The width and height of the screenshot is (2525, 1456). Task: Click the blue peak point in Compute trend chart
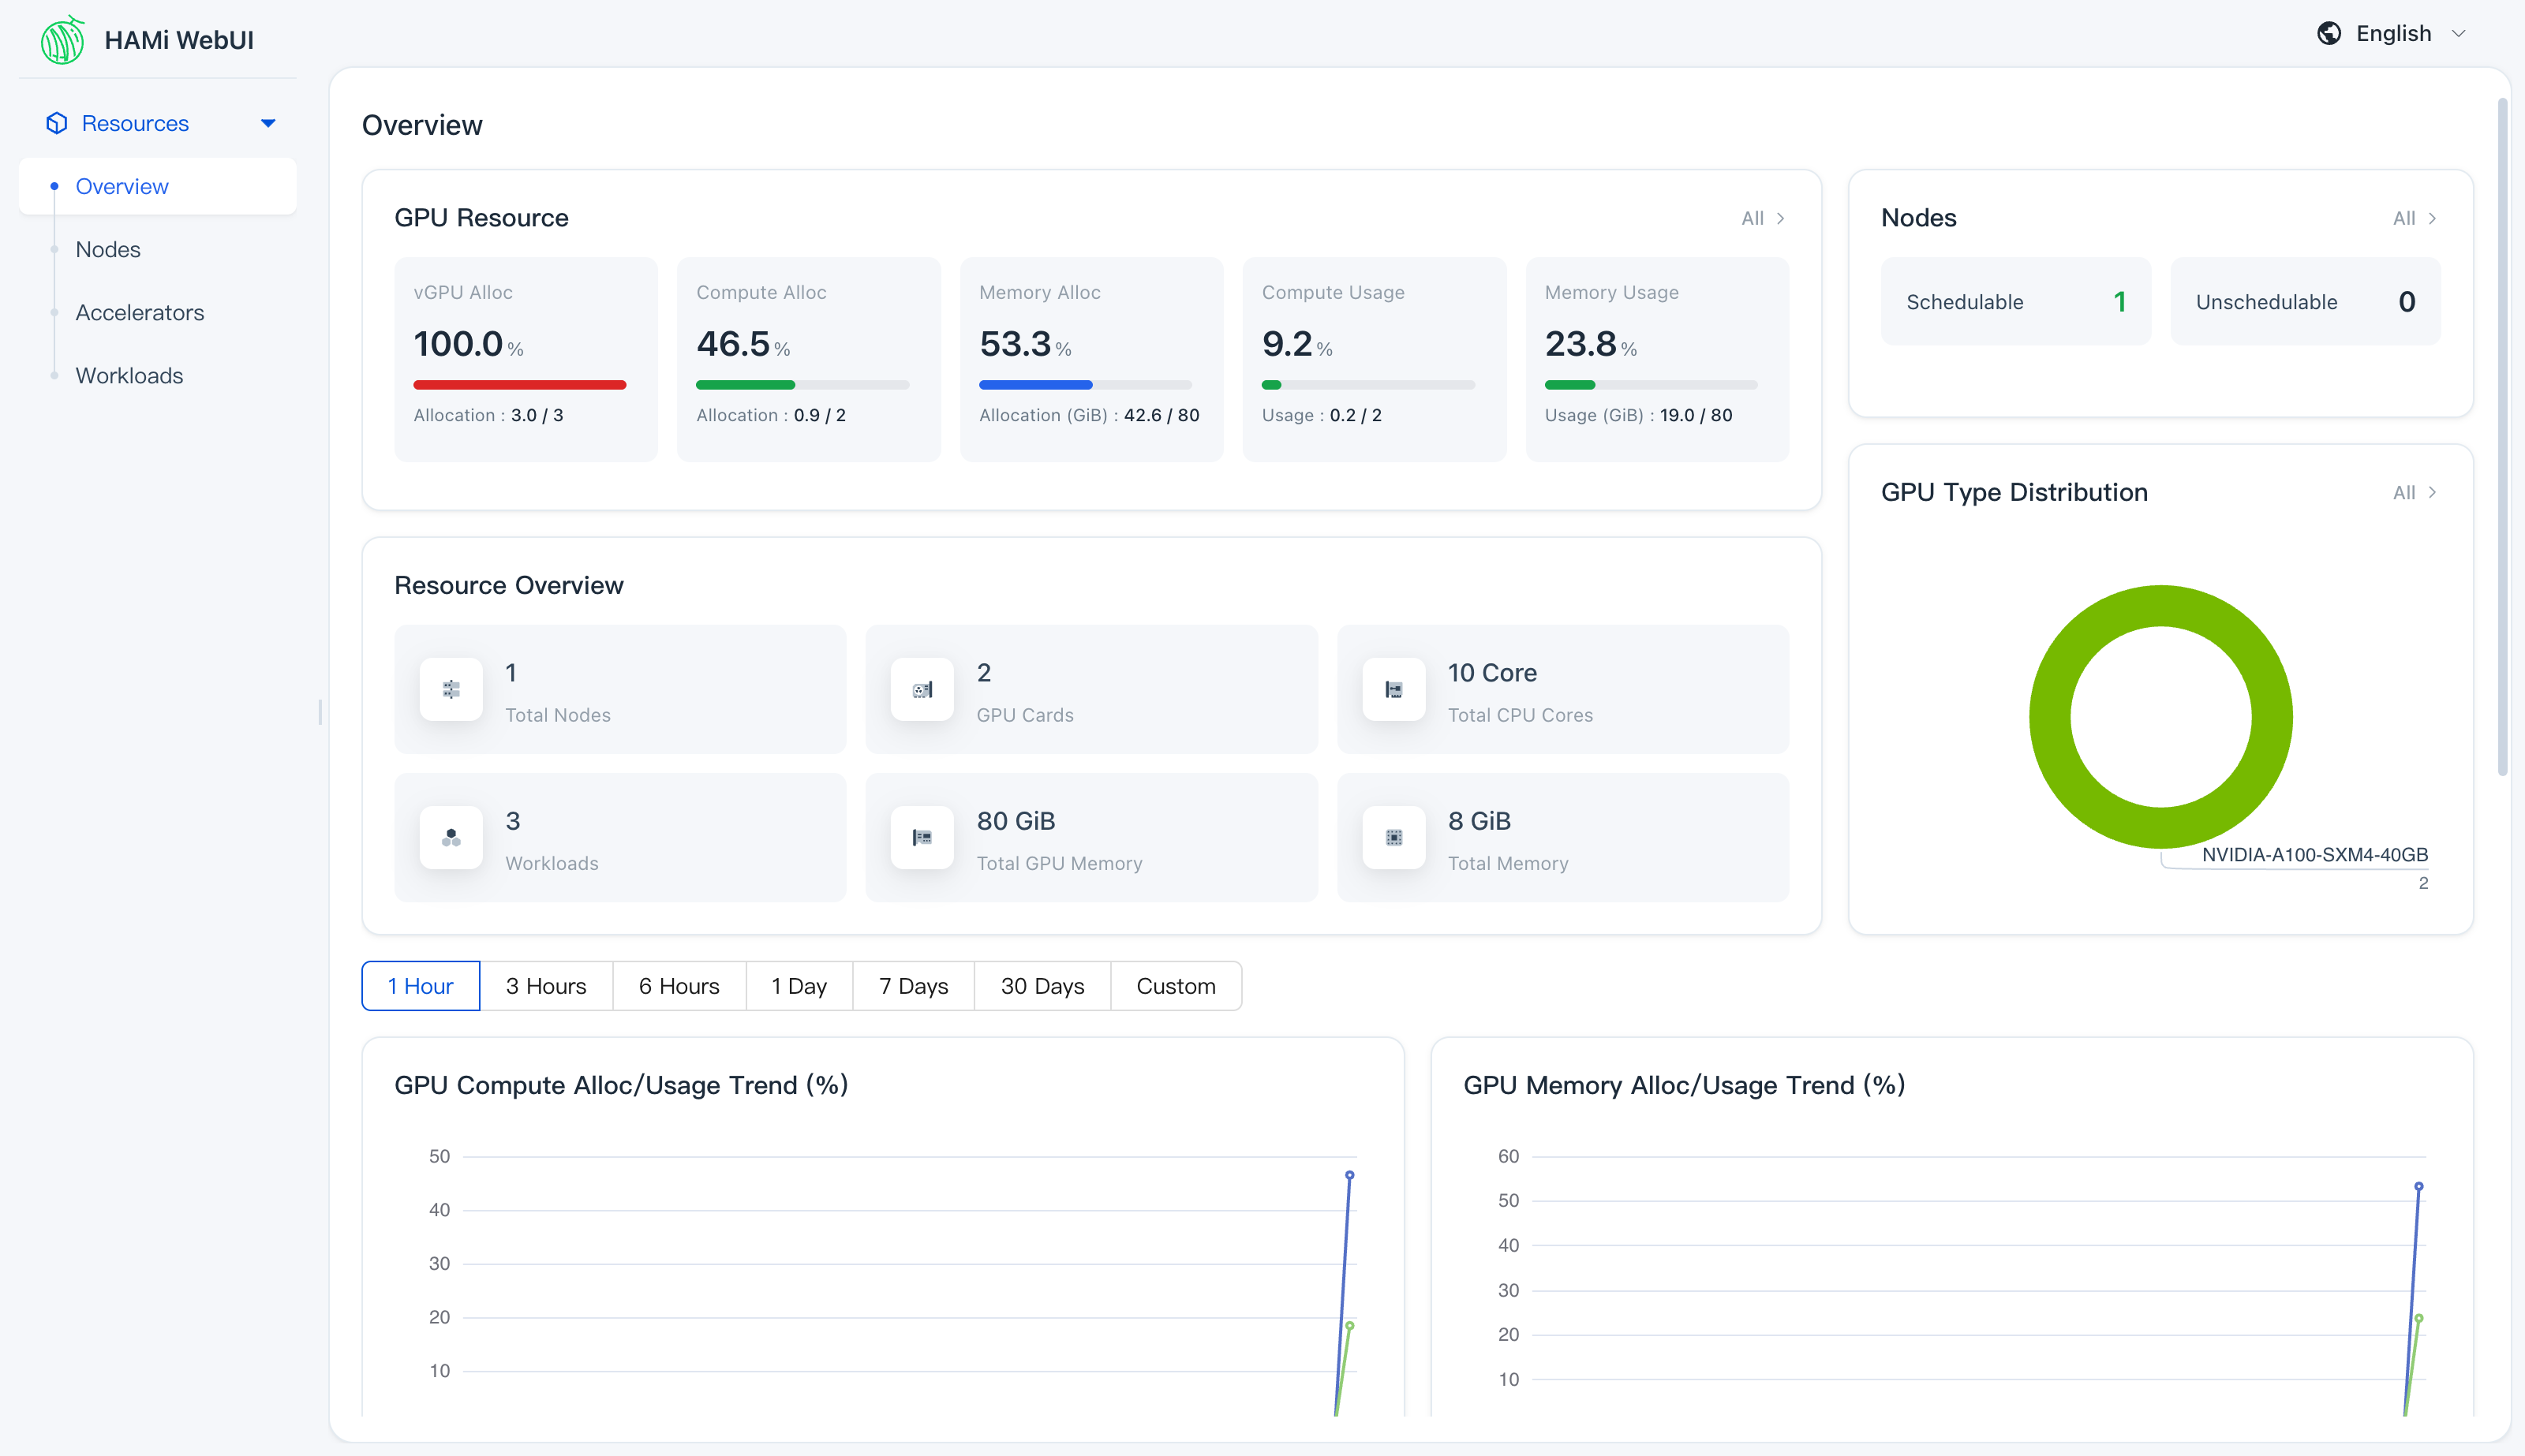coord(1349,1175)
